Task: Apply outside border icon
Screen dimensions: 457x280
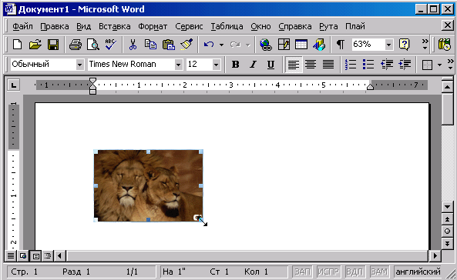Action: click(427, 65)
